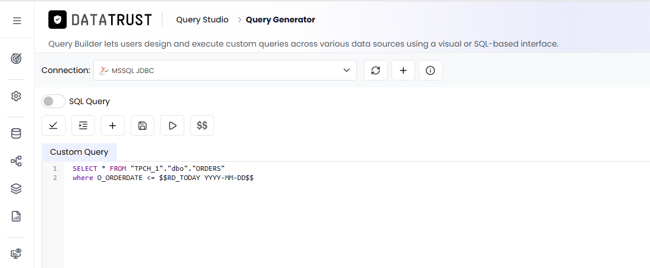This screenshot has width=650, height=268.
Task: Go to Query Studio breadcrumb
Action: tap(202, 20)
